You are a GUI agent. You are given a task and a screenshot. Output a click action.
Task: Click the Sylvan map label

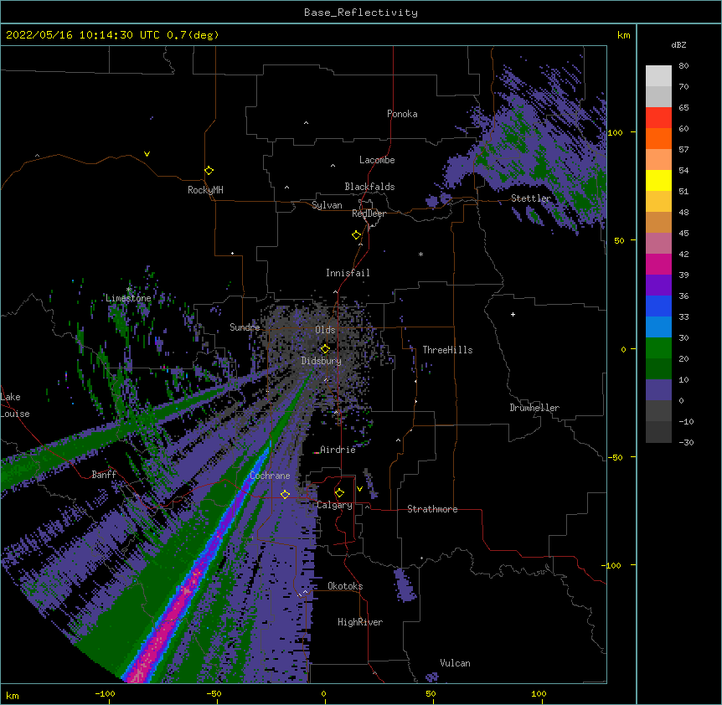click(327, 205)
